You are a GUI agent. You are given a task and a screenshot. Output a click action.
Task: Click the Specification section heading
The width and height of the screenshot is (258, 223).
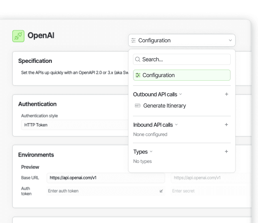click(35, 61)
